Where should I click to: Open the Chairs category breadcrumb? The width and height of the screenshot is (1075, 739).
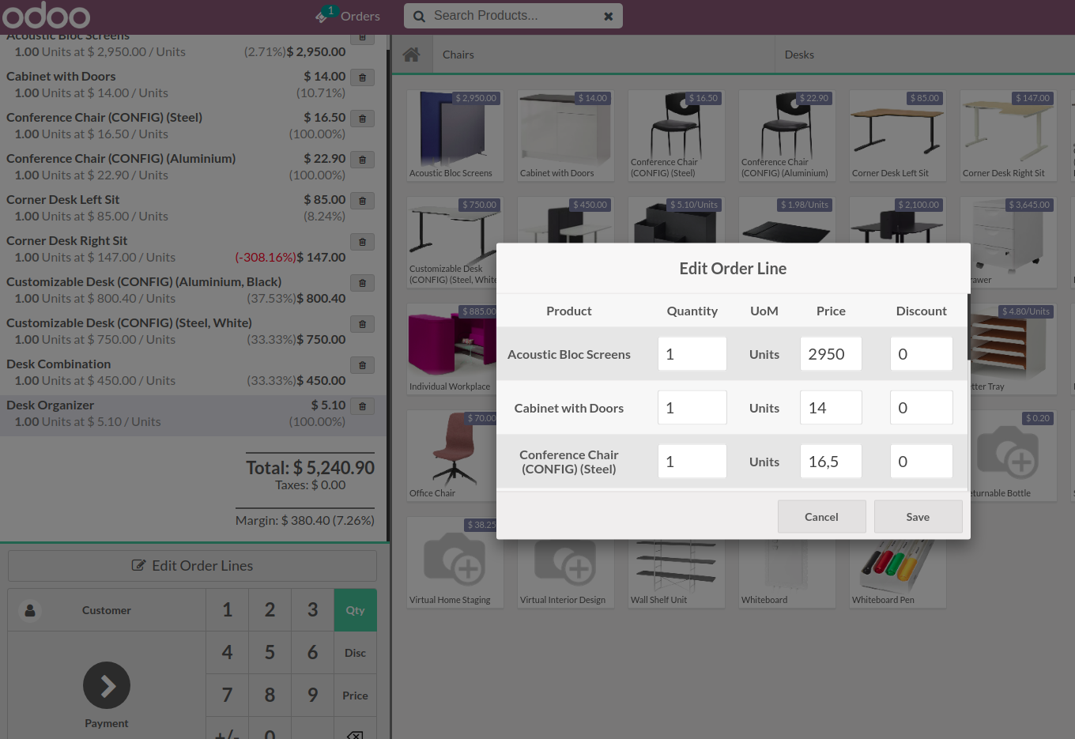(458, 54)
